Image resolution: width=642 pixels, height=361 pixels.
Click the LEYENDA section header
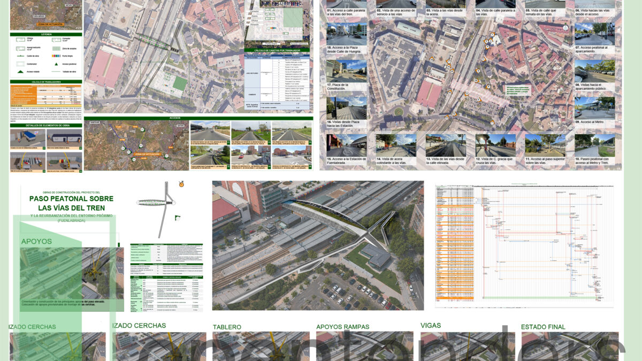pyautogui.click(x=46, y=34)
